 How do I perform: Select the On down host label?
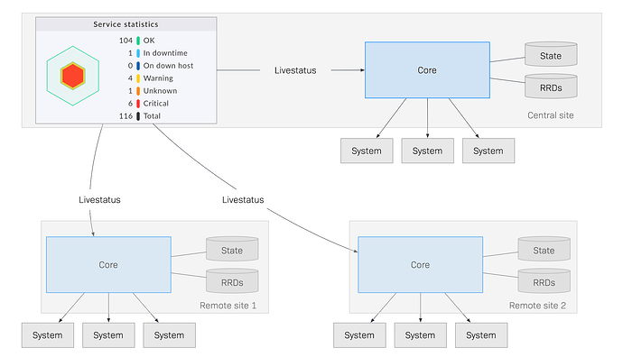(x=168, y=66)
